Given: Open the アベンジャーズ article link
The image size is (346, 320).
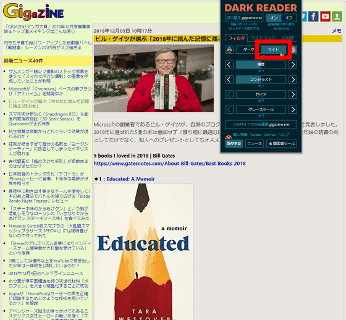Looking at the screenshot, I should [x=48, y=314].
